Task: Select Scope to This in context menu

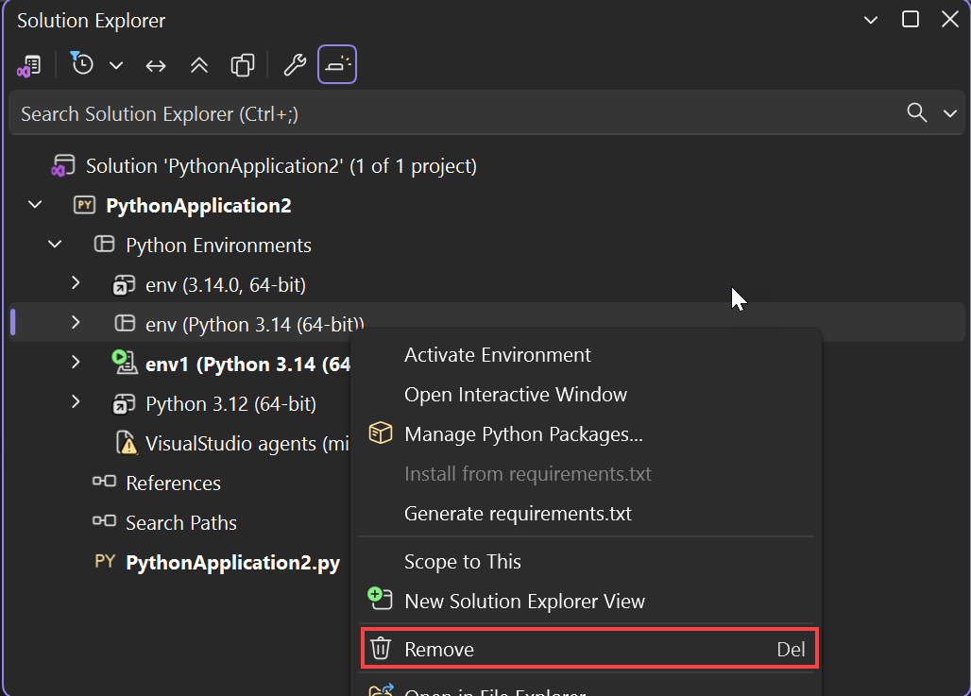Action: 463,561
